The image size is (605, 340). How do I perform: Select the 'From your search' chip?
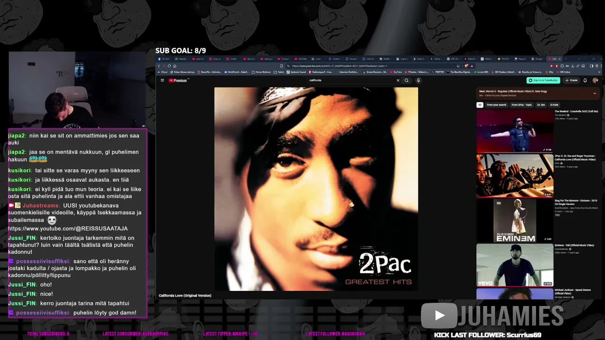pos(496,105)
